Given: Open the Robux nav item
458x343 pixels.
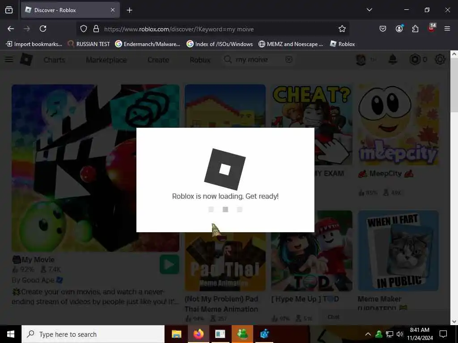Looking at the screenshot, I should tap(200, 60).
